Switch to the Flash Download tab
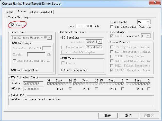The width and height of the screenshot is (162, 121). 41,12
